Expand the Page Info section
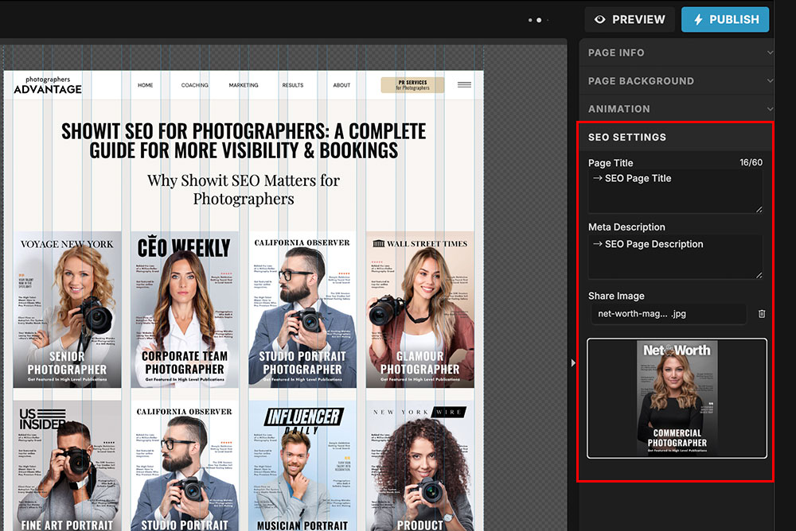This screenshot has width=796, height=531. (x=676, y=52)
